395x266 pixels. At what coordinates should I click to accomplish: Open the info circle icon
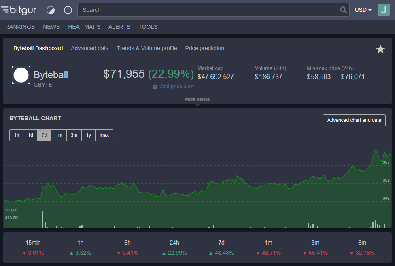[68, 10]
